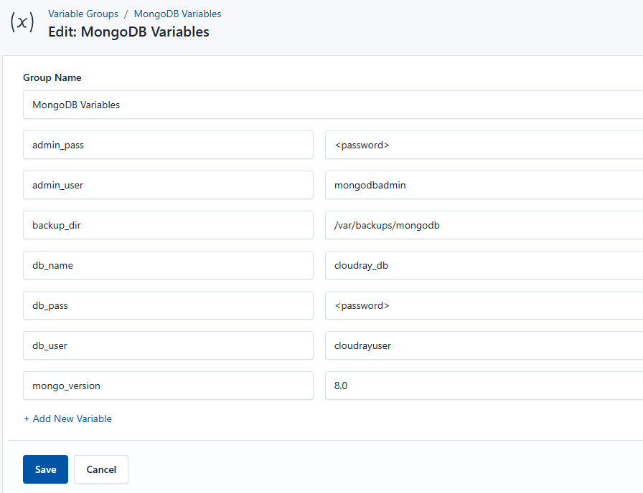Select the backup_dir variable name field
The image size is (643, 493).
point(168,225)
